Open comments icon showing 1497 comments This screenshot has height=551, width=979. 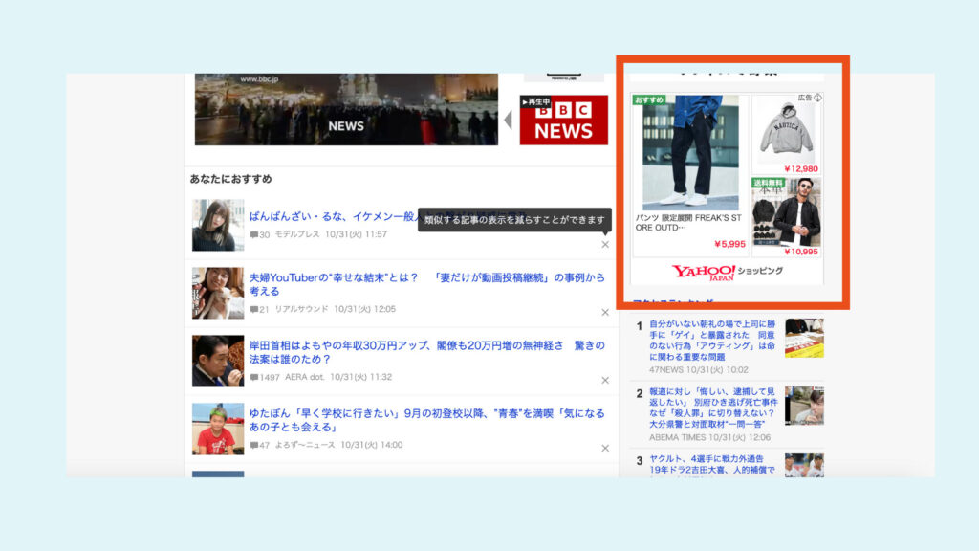(254, 378)
